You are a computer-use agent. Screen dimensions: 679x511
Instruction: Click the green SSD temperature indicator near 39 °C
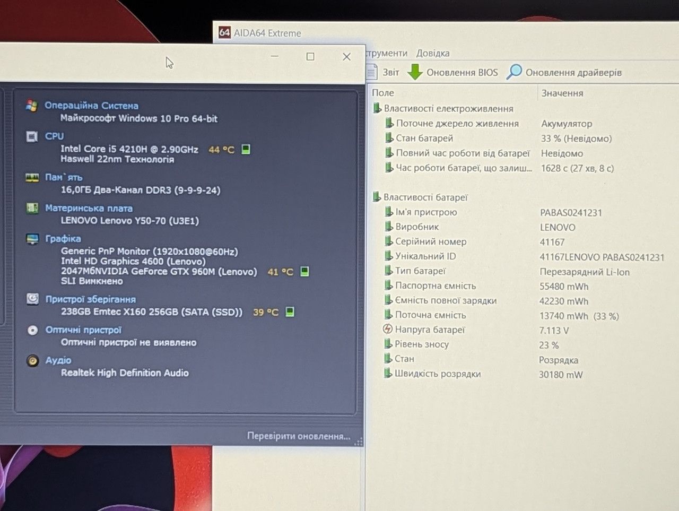[x=290, y=311]
